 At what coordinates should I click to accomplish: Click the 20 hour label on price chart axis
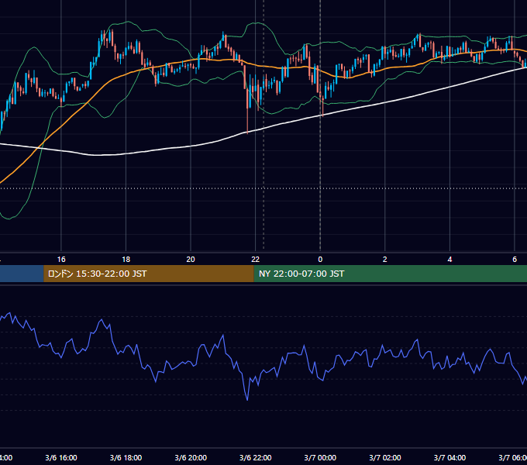pyautogui.click(x=191, y=260)
